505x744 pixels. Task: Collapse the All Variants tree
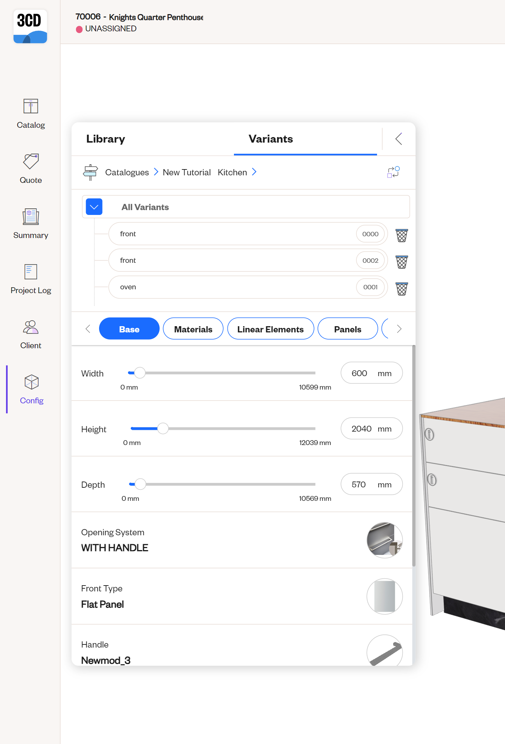[x=94, y=207]
